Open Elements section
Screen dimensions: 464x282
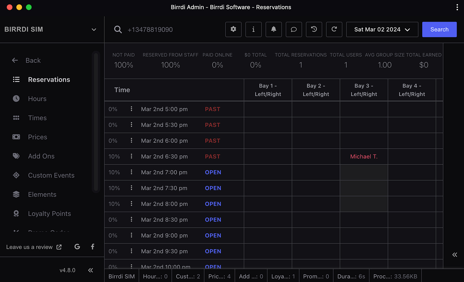click(x=42, y=195)
